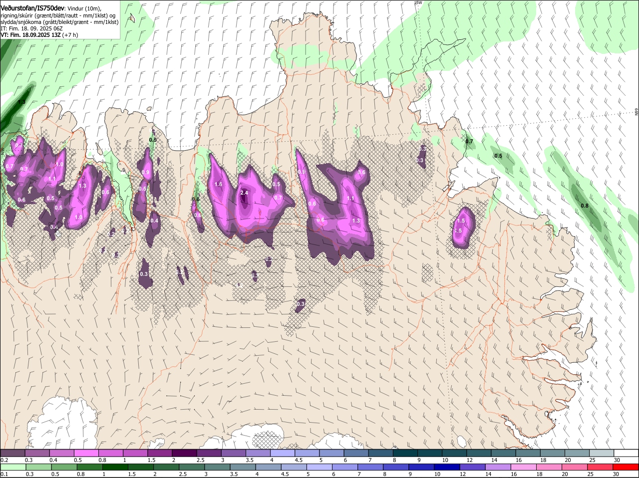Screen dimensions: 639x478
Task: Click the 0.1 label on the lower legend scale
Action: [x=4, y=474]
